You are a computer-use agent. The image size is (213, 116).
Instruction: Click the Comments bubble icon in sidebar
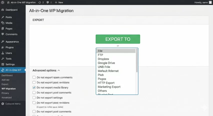click(x=3, y=34)
